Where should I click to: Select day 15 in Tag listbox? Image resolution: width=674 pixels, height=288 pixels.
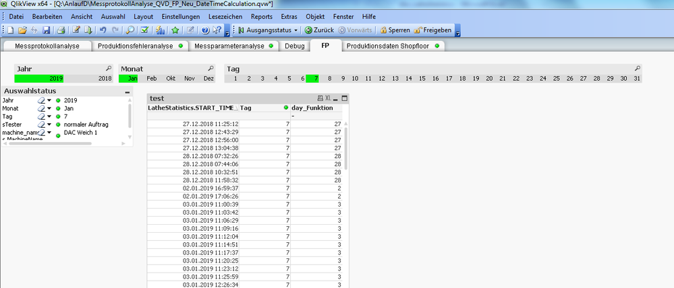point(422,79)
